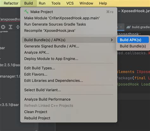Open the Refactor menu
Image resolution: width=150 pixels, height=131 pixels.
click(x=11, y=3)
